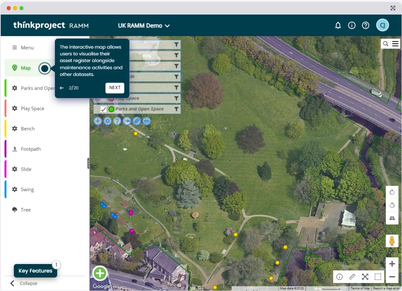Screen dimensions: 402x291
Task: Toggle the Play Space layer checkbox
Action: [x=103, y=99]
